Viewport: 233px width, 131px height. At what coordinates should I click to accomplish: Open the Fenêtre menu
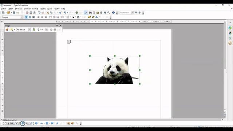pyautogui.click(x=56, y=9)
